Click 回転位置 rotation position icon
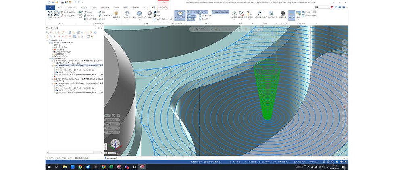This screenshot has width=400, height=170. click(283, 14)
